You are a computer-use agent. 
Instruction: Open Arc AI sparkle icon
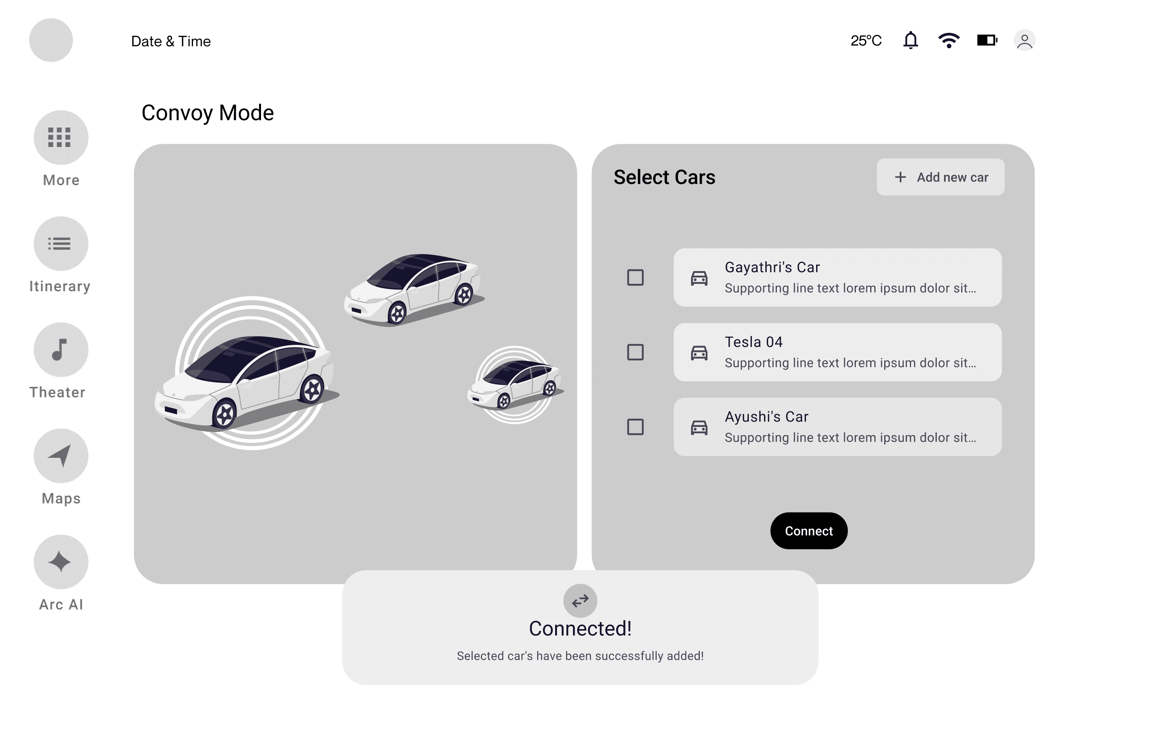(61, 562)
